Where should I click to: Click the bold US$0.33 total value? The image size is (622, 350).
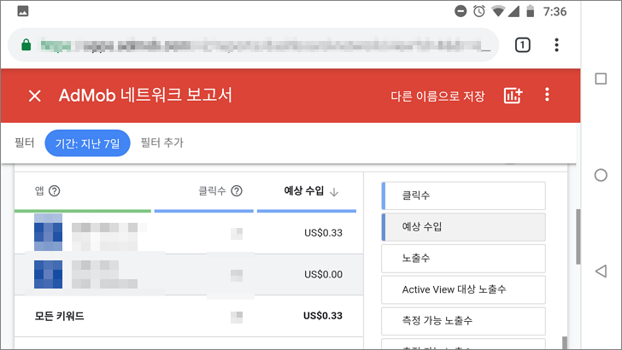323,316
